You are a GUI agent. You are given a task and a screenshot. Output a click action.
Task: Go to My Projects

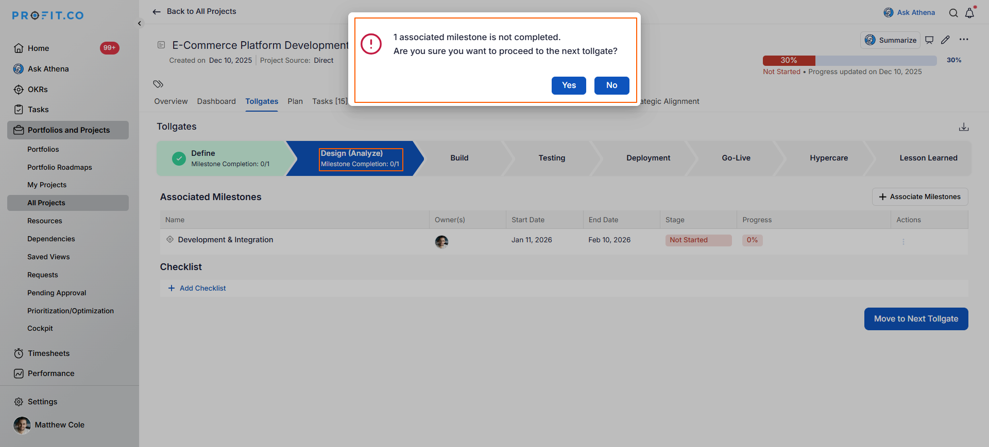point(47,185)
